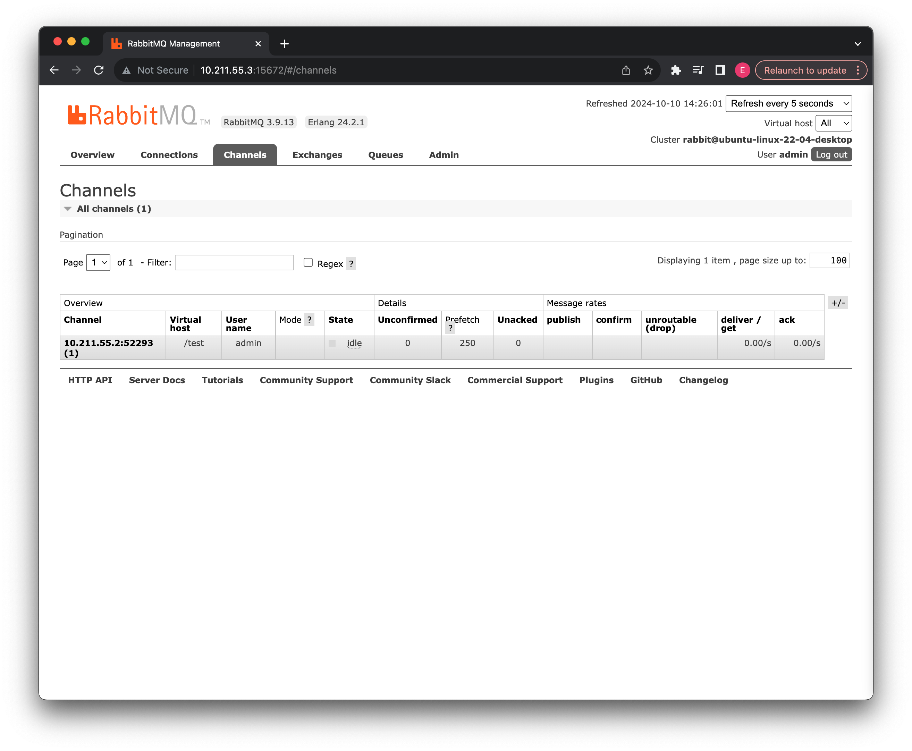
Task: Click the browser reload page icon
Action: pyautogui.click(x=99, y=70)
